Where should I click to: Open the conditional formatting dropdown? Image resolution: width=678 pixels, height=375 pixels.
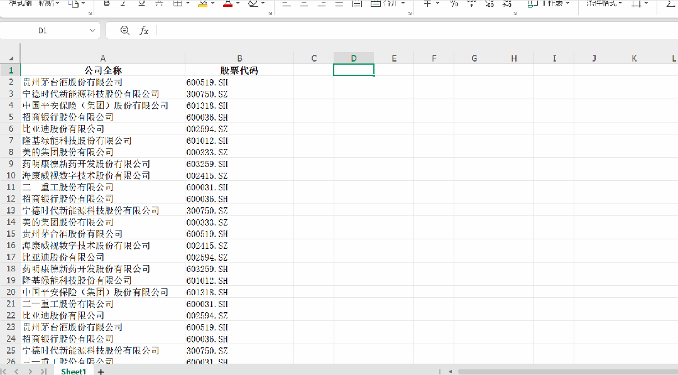point(604,4)
